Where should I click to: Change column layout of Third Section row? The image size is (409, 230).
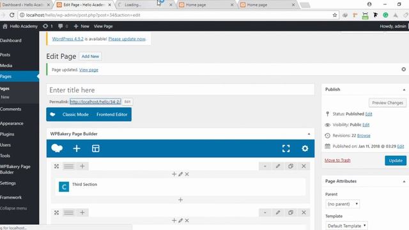[x=69, y=166]
